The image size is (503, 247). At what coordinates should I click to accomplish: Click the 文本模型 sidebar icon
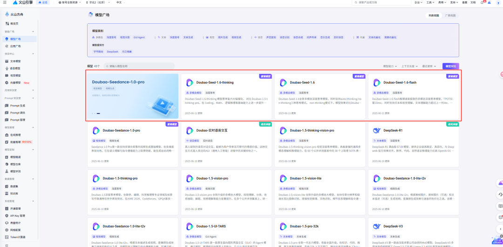tap(7, 61)
